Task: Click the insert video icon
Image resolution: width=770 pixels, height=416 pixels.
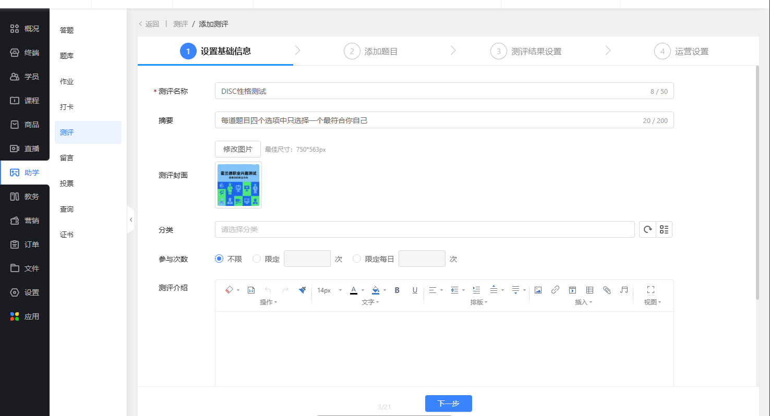Action: (572, 290)
